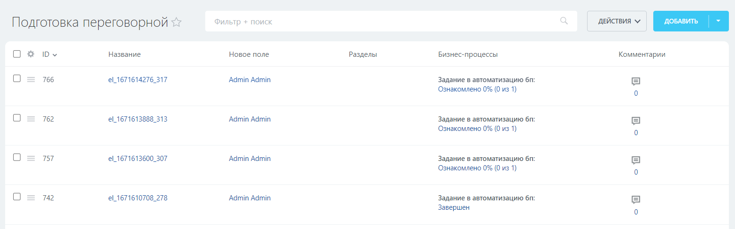Click the search magnifier icon in the filter

click(x=564, y=21)
